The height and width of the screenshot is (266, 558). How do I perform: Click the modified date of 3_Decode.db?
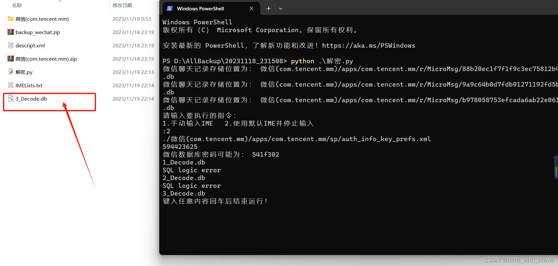(x=133, y=99)
